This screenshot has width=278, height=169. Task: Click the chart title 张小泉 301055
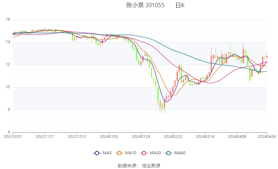[x=145, y=5]
